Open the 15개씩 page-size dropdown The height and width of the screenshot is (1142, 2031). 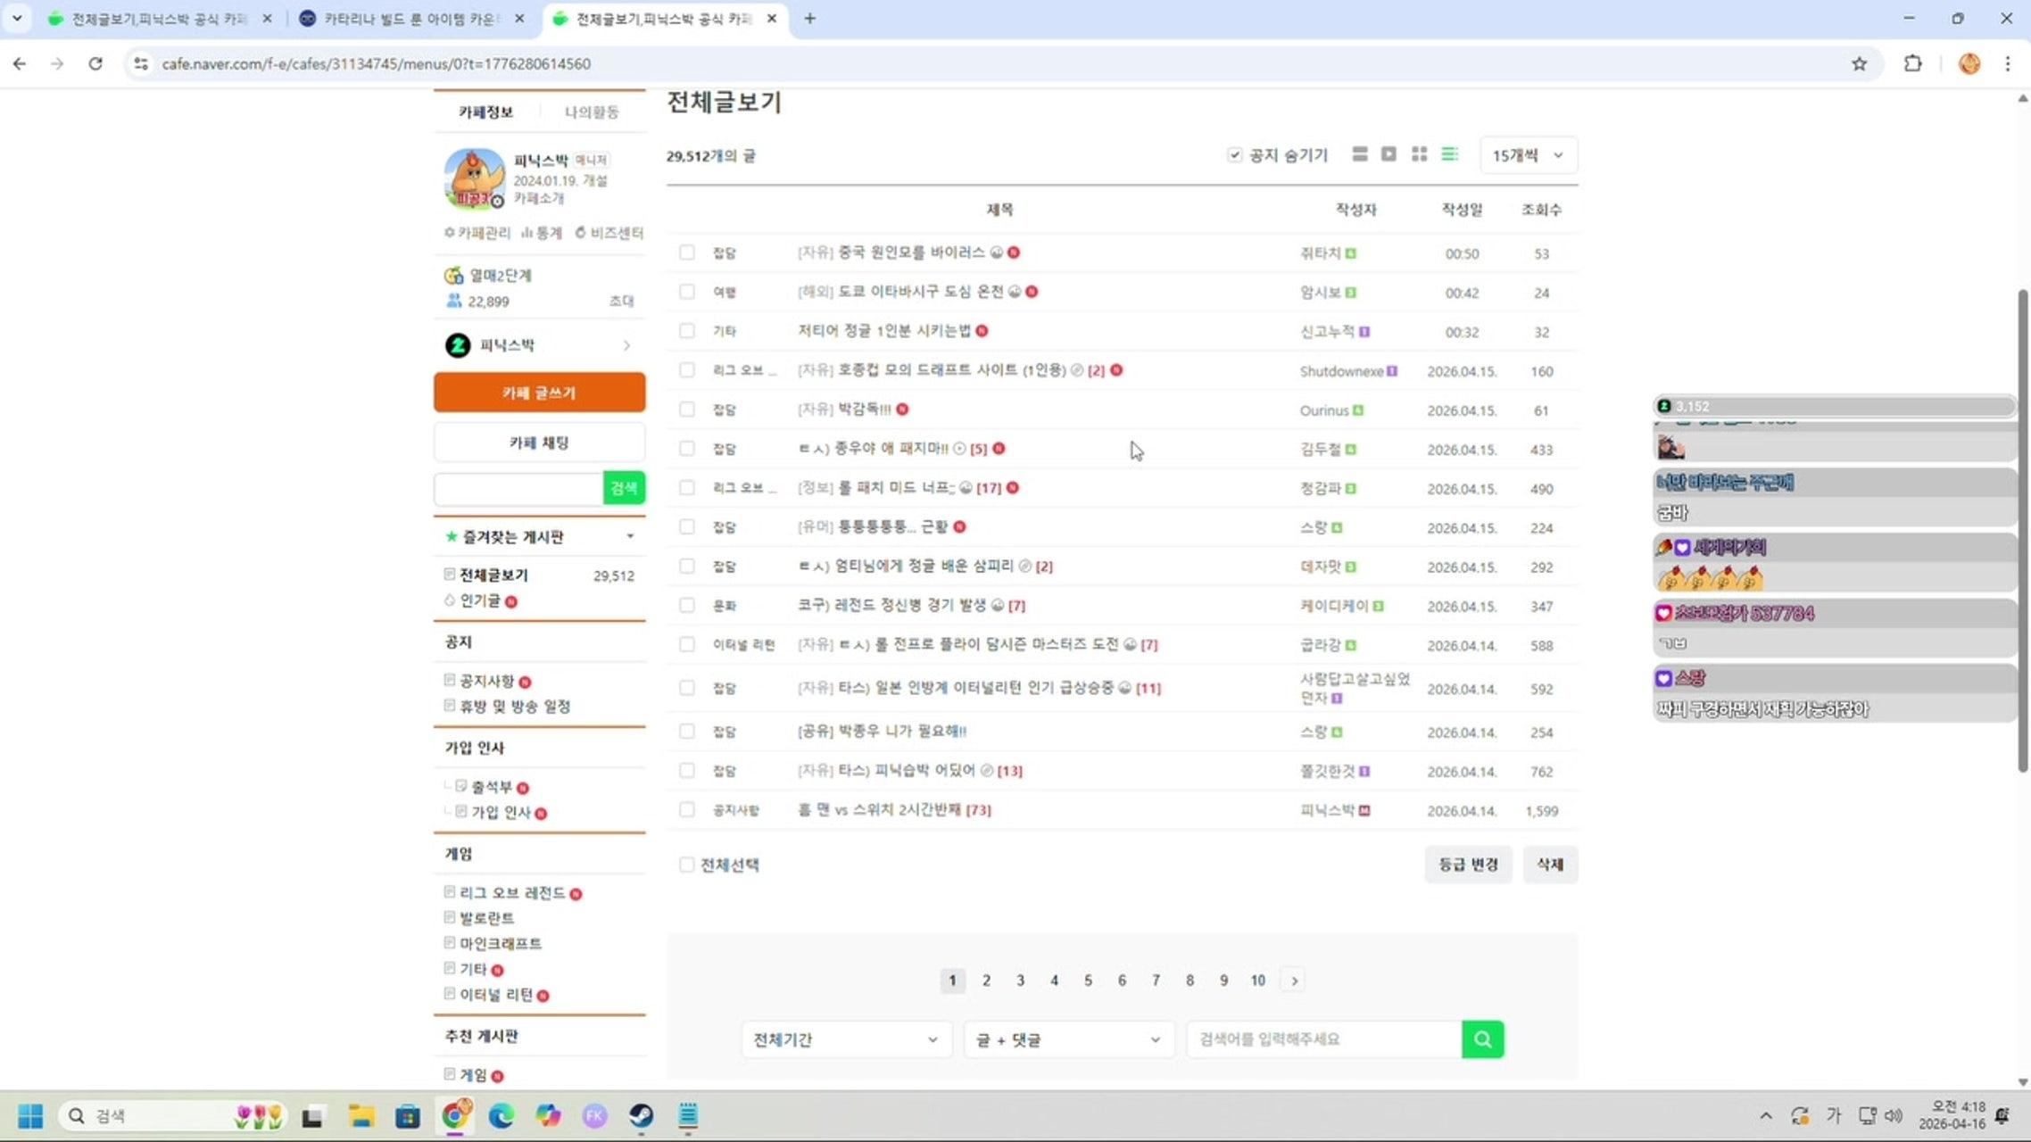pos(1528,154)
